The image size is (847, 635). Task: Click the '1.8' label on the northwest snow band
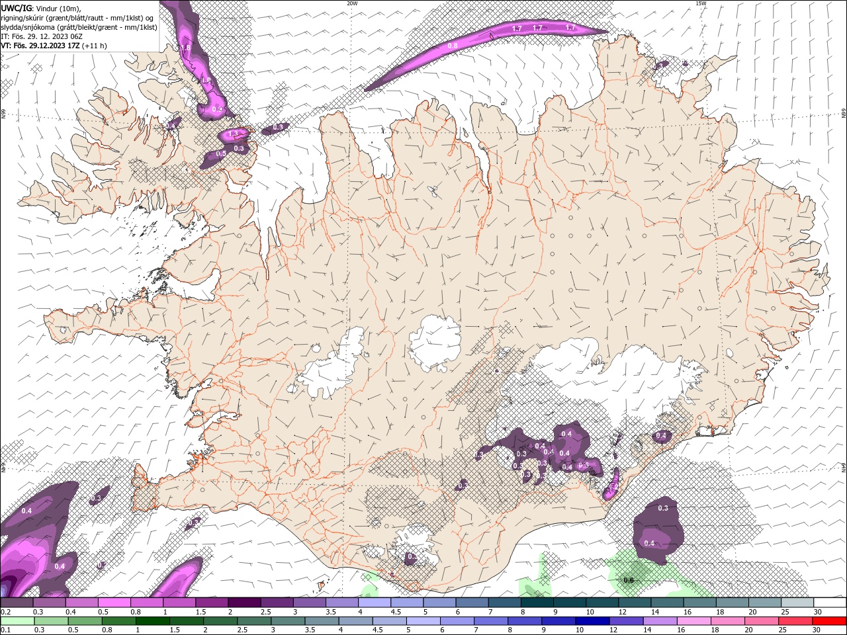click(185, 48)
